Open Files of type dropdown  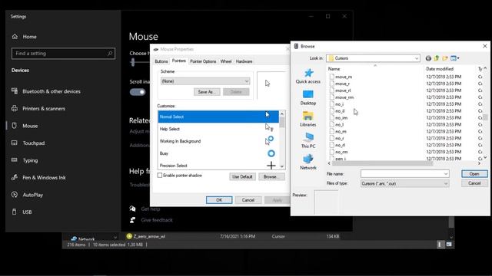(405, 184)
